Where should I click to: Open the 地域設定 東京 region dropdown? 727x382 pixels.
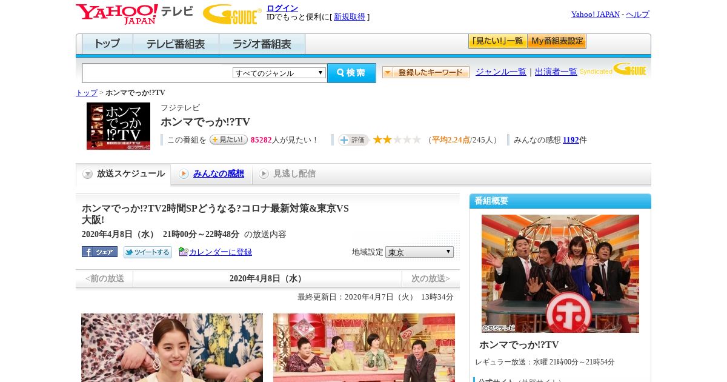click(419, 252)
